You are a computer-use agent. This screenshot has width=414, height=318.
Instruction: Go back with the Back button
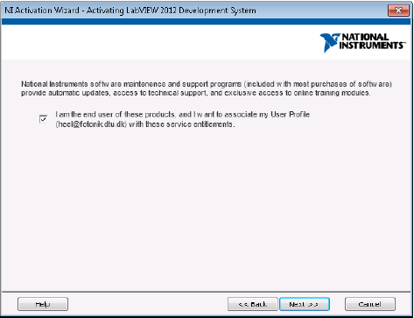click(x=252, y=304)
